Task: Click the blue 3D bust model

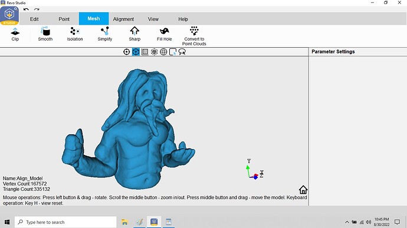Action: click(x=129, y=129)
